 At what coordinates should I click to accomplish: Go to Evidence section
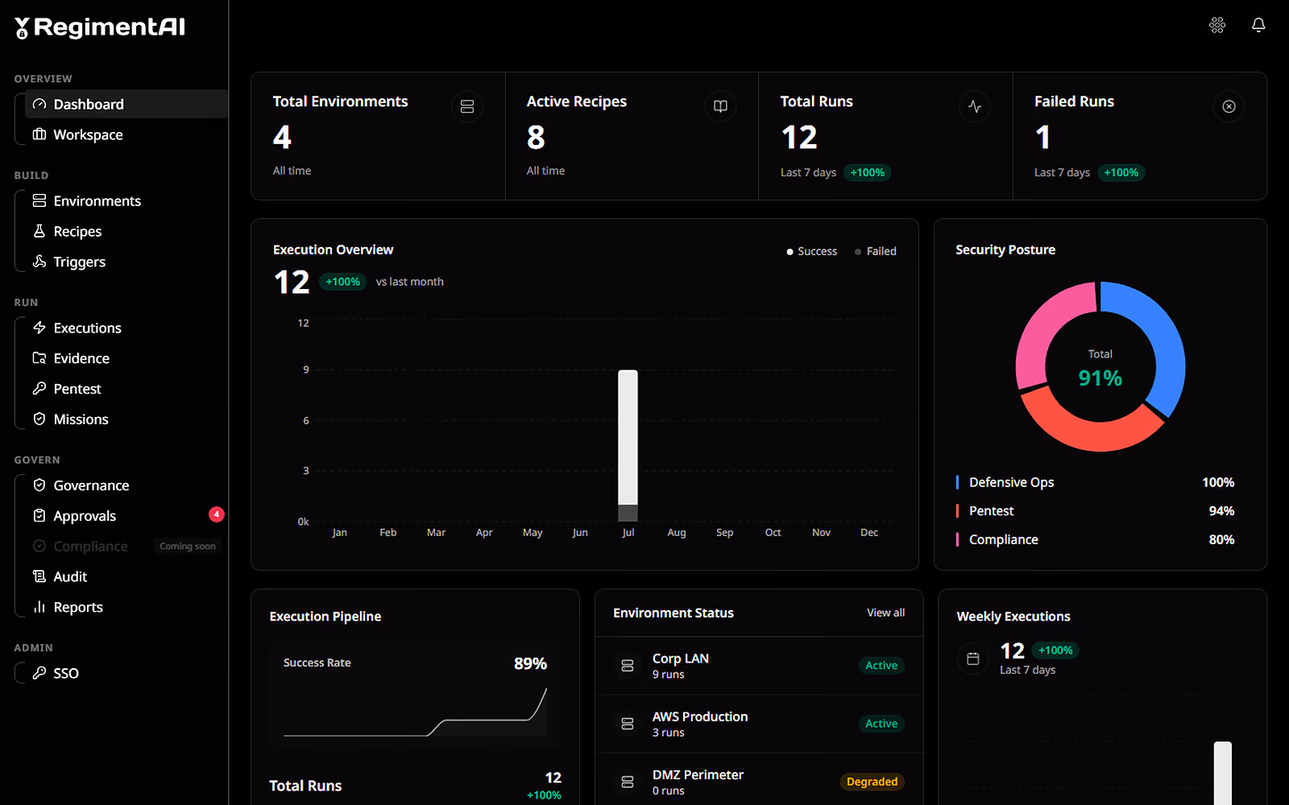pos(126,358)
